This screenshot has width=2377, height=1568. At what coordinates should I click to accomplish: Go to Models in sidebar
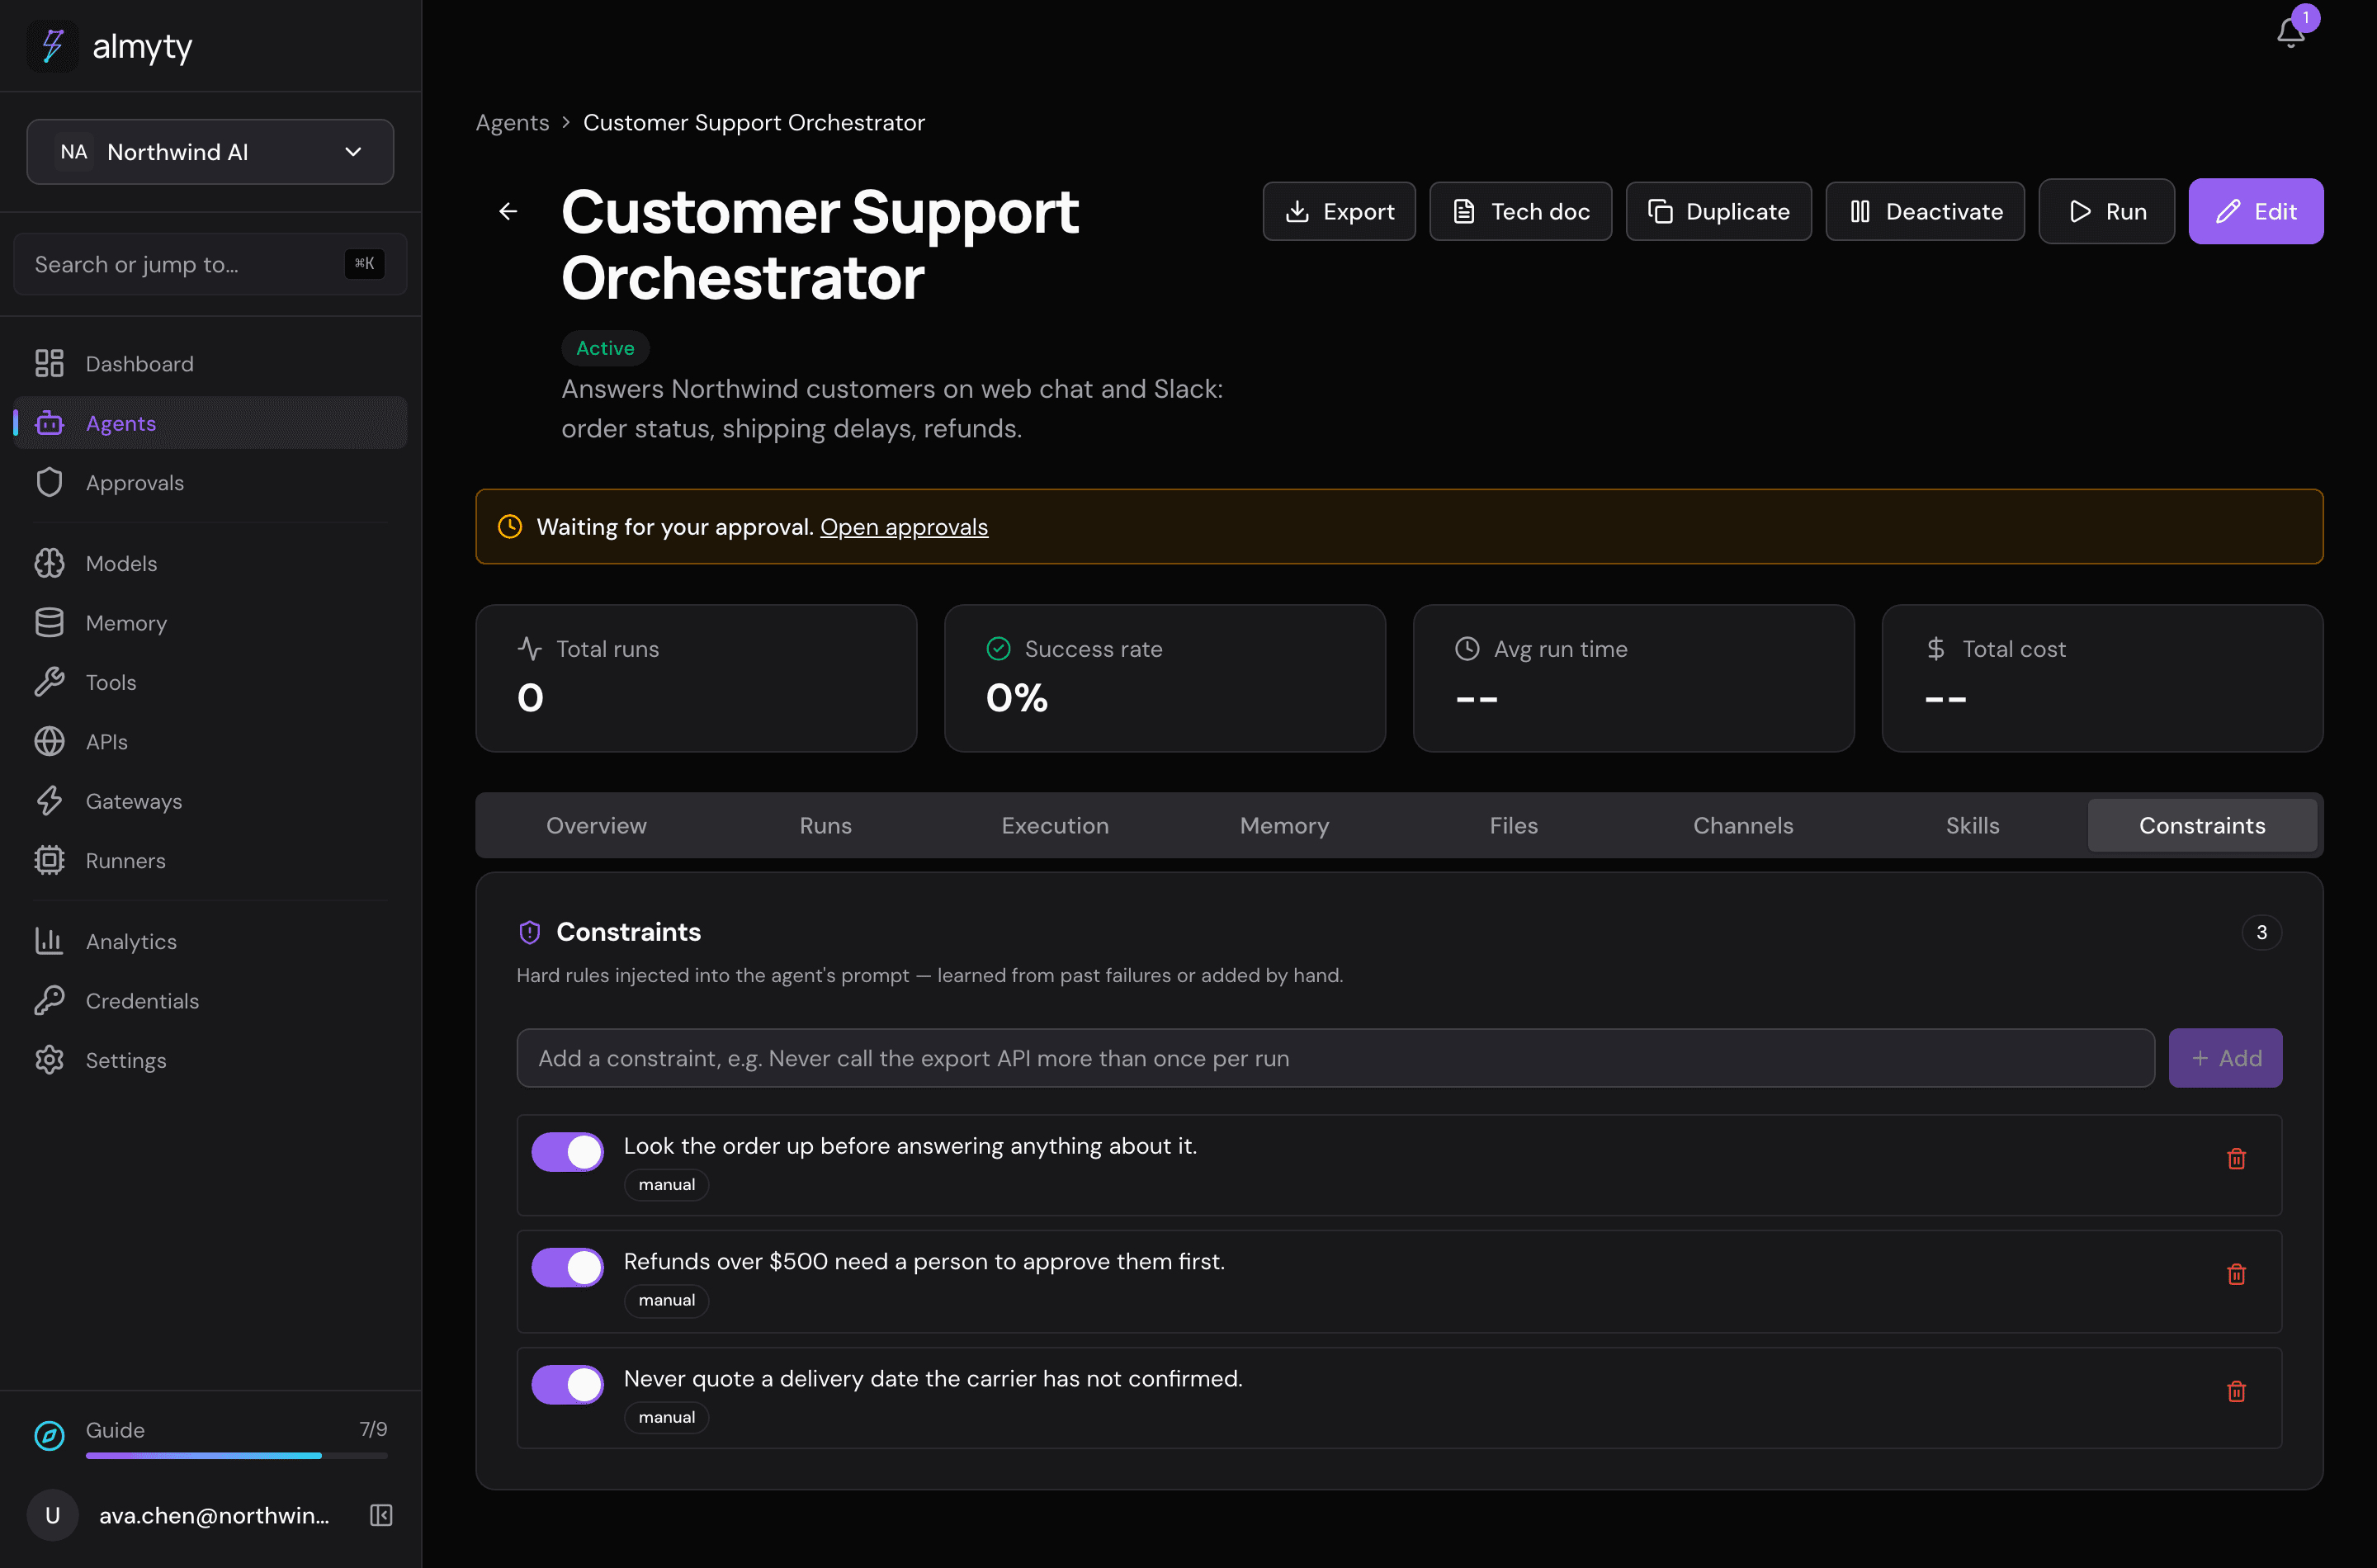click(x=210, y=563)
